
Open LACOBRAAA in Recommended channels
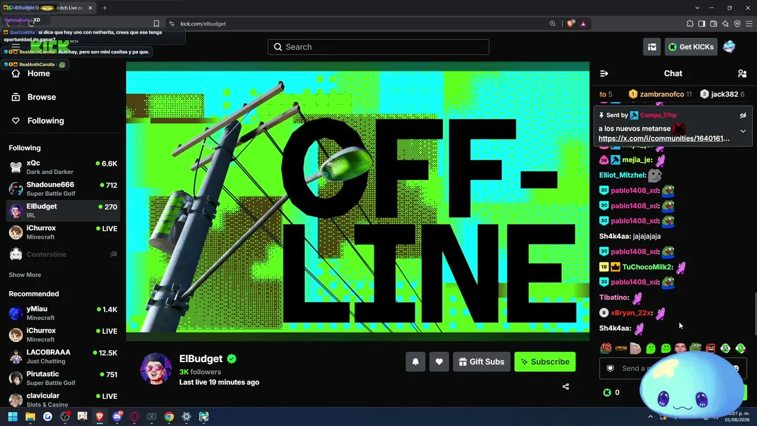click(63, 357)
